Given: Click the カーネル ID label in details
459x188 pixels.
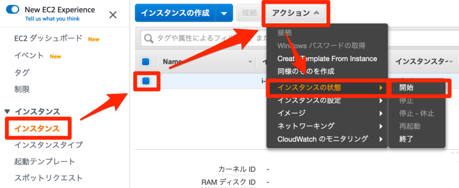Looking at the screenshot, I should click(x=237, y=169).
